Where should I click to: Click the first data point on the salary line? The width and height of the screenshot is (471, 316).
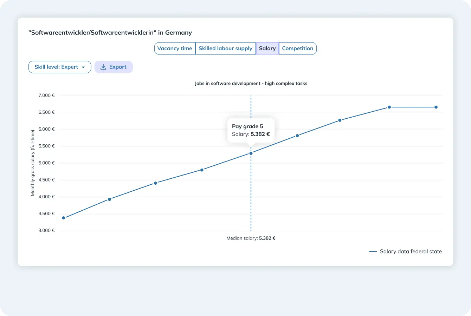click(64, 218)
